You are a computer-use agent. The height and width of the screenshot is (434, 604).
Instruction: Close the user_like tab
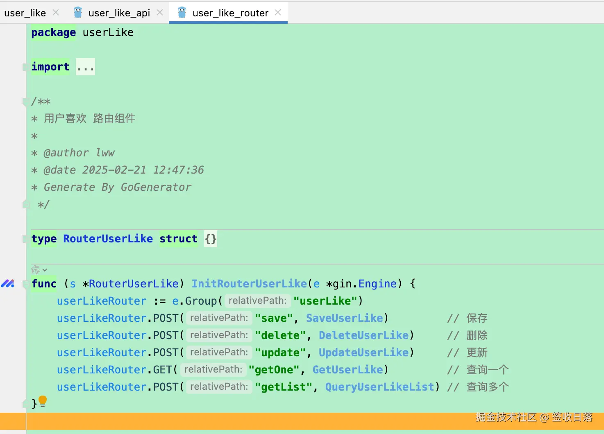click(56, 13)
